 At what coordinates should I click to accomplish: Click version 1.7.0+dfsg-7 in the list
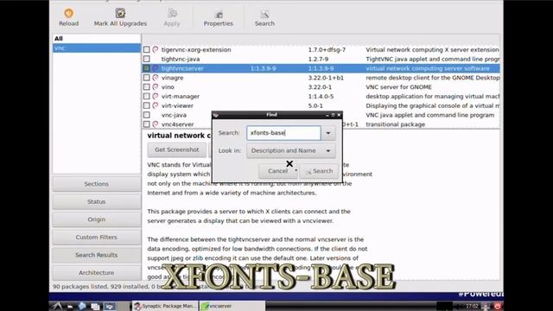click(x=327, y=50)
